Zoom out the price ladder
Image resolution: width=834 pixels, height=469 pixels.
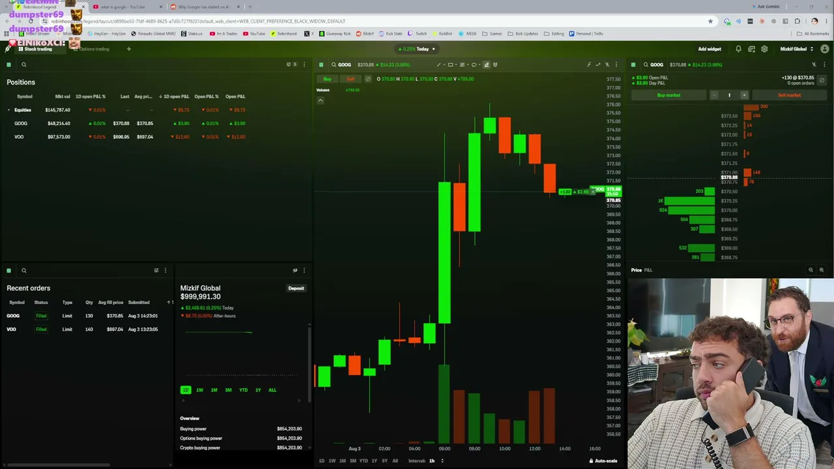(x=811, y=270)
